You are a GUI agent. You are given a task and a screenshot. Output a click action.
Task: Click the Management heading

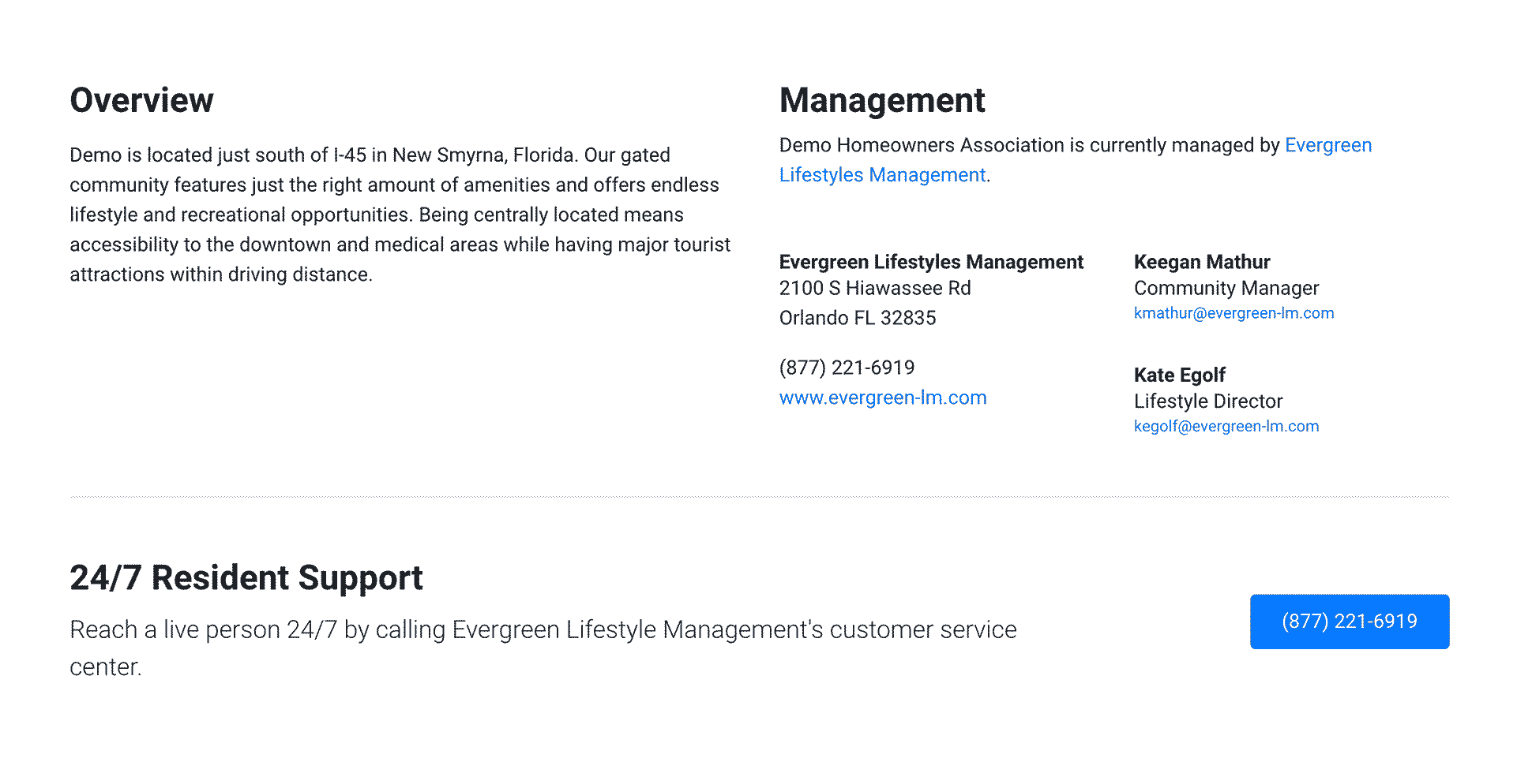pyautogui.click(x=882, y=100)
